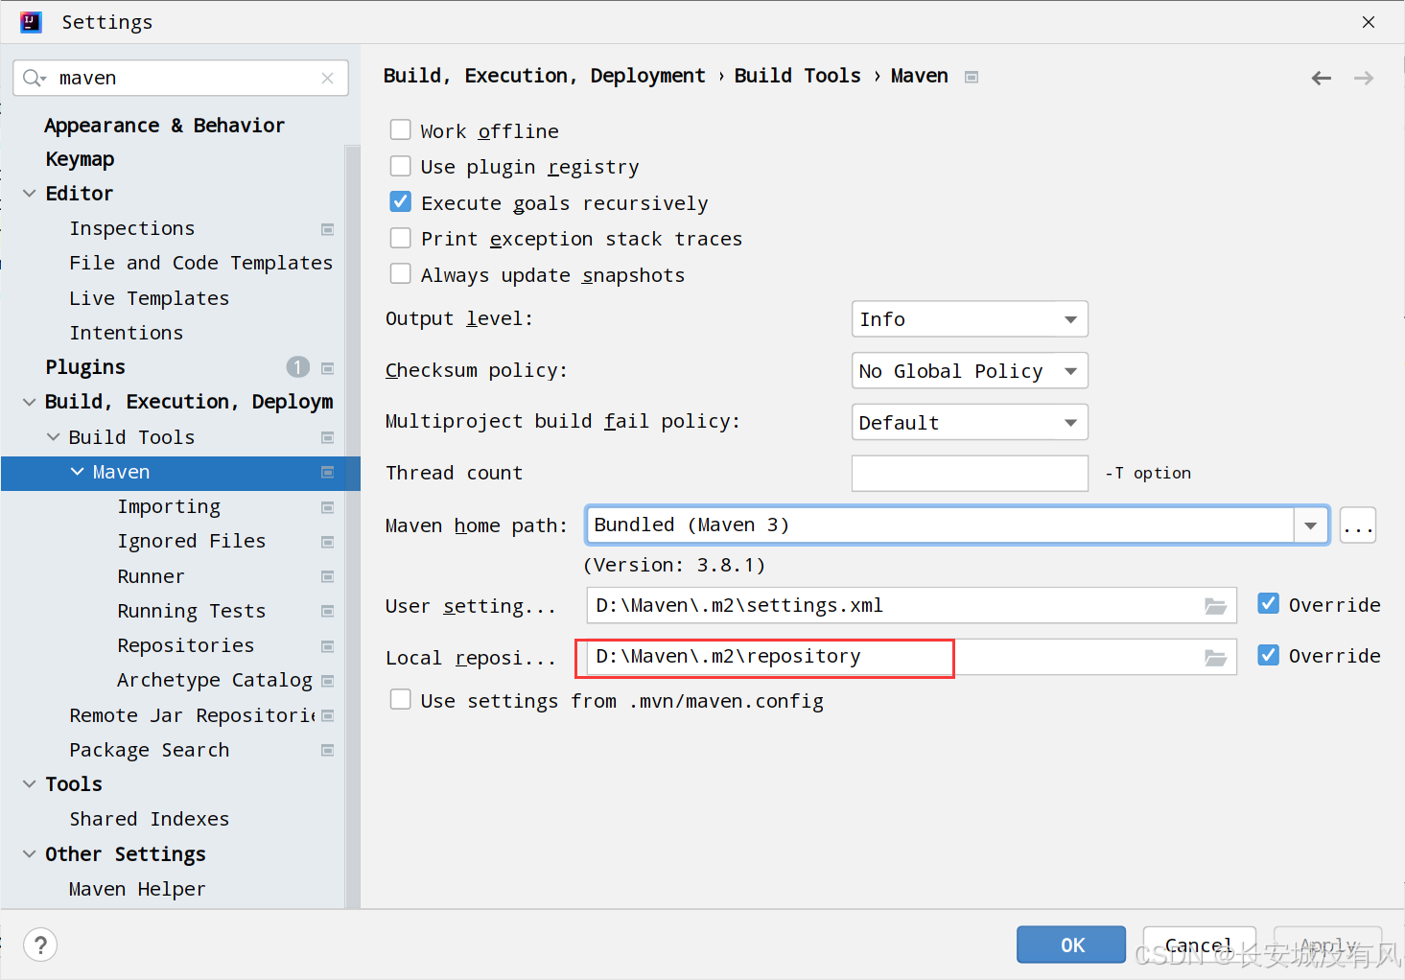
Task: Click the IntelliJ logo in title bar
Action: pos(31,22)
